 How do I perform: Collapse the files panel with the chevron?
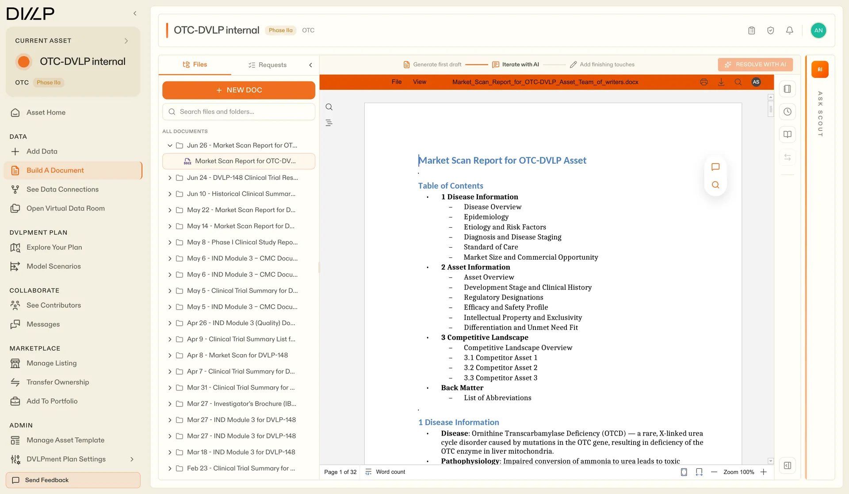pos(310,65)
